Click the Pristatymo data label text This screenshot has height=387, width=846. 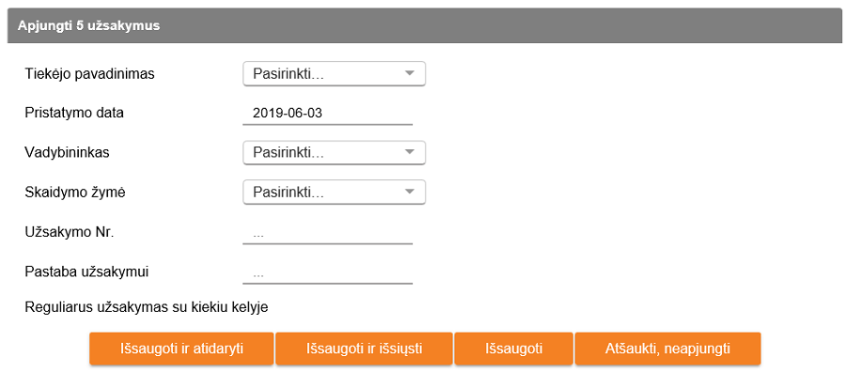click(x=74, y=113)
